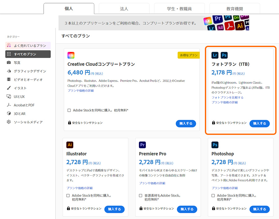The image size is (279, 219).
Task: Click 購入する on Photoshop card
Action: (259, 209)
